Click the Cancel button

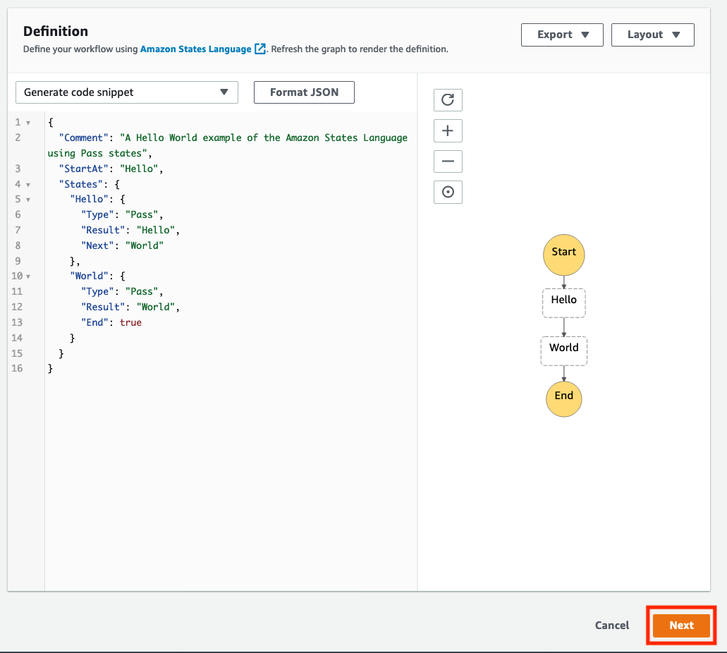612,625
